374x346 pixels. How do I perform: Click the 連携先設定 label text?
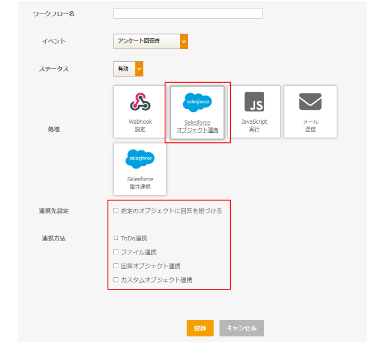tap(54, 211)
